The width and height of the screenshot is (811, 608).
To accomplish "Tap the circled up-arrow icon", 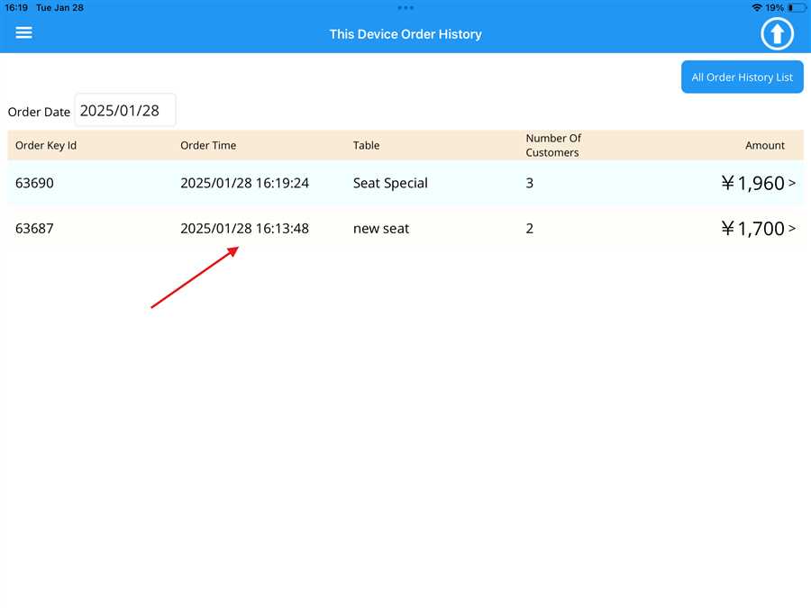I will coord(777,34).
